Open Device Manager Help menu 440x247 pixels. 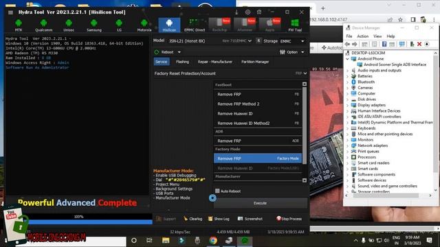pos(390,36)
